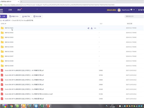Switch to the 网盘 tab

coord(1,10)
